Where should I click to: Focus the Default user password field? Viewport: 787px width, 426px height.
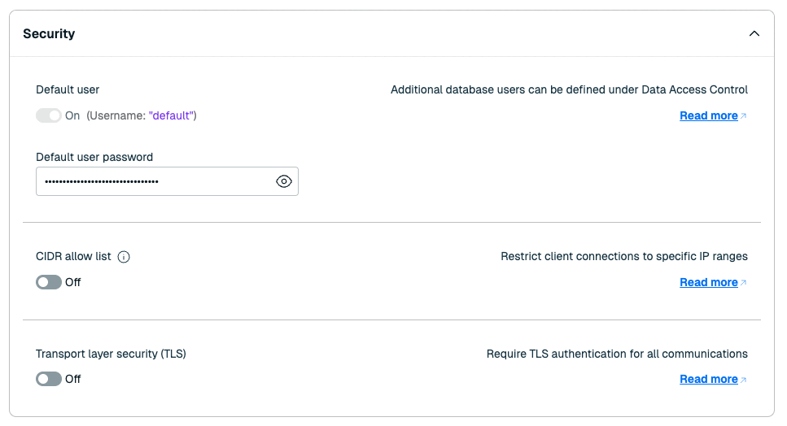pyautogui.click(x=155, y=181)
